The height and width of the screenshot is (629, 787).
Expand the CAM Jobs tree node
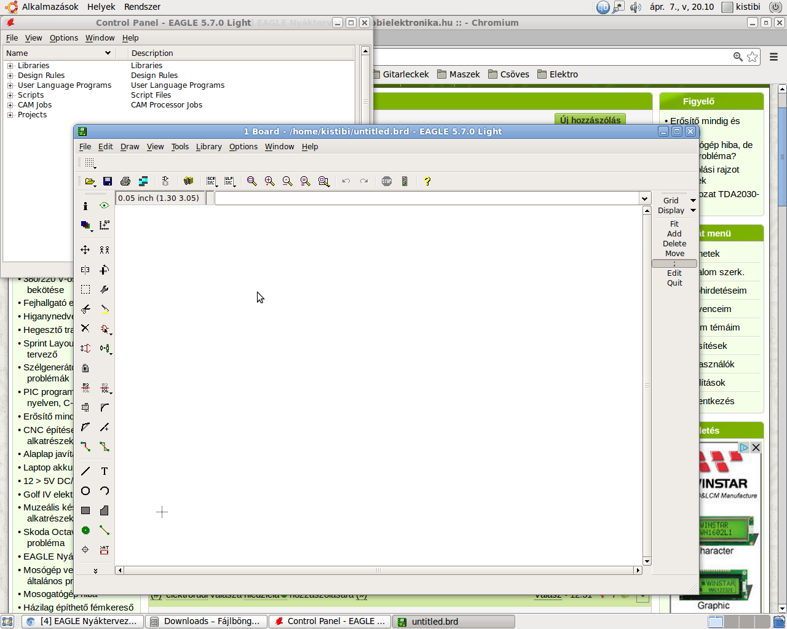10,105
